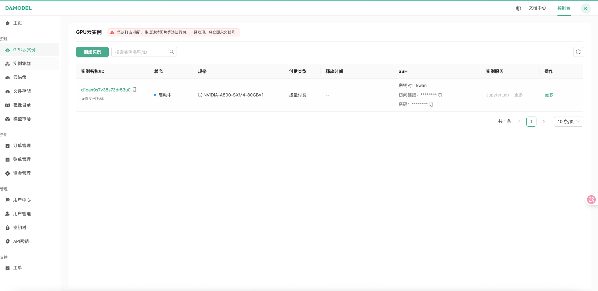Go to next page arrow
The width and height of the screenshot is (598, 291).
(x=544, y=122)
